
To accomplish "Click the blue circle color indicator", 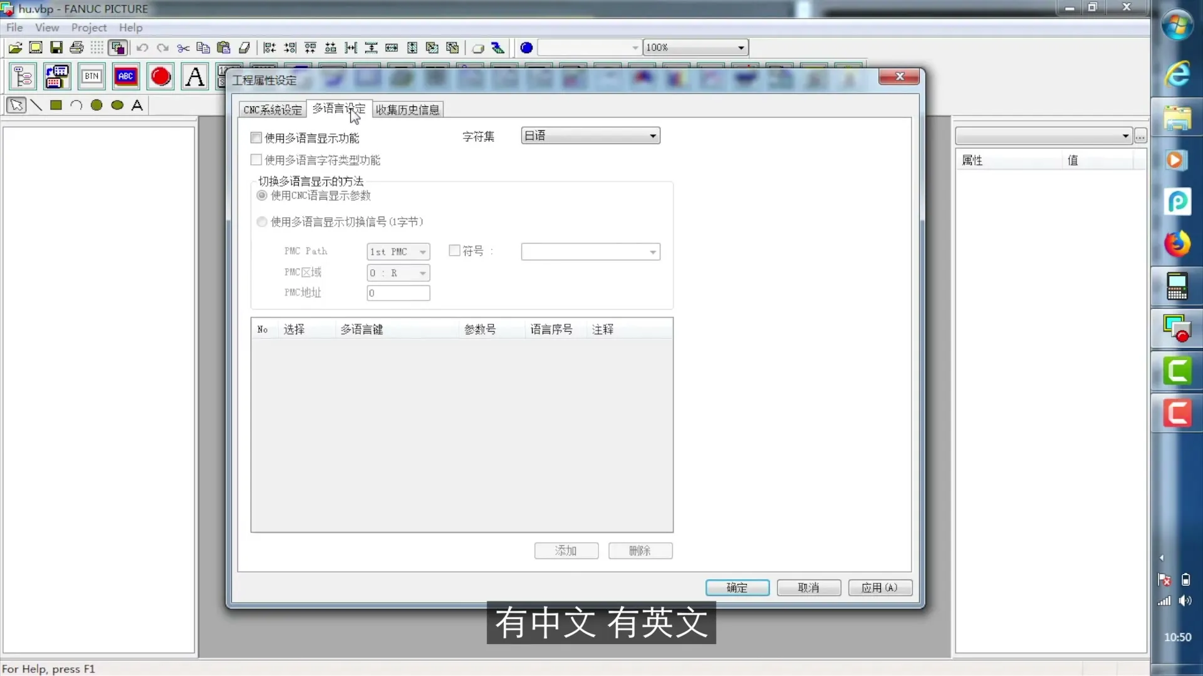I will [526, 48].
